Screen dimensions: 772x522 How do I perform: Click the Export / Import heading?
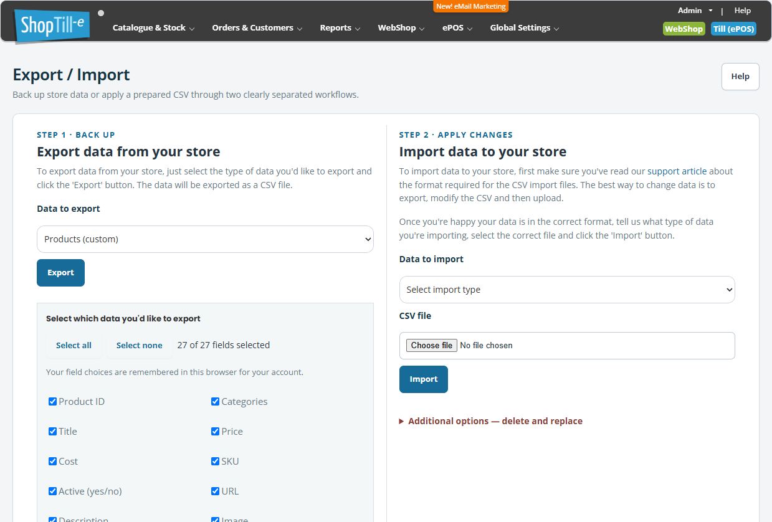[71, 75]
